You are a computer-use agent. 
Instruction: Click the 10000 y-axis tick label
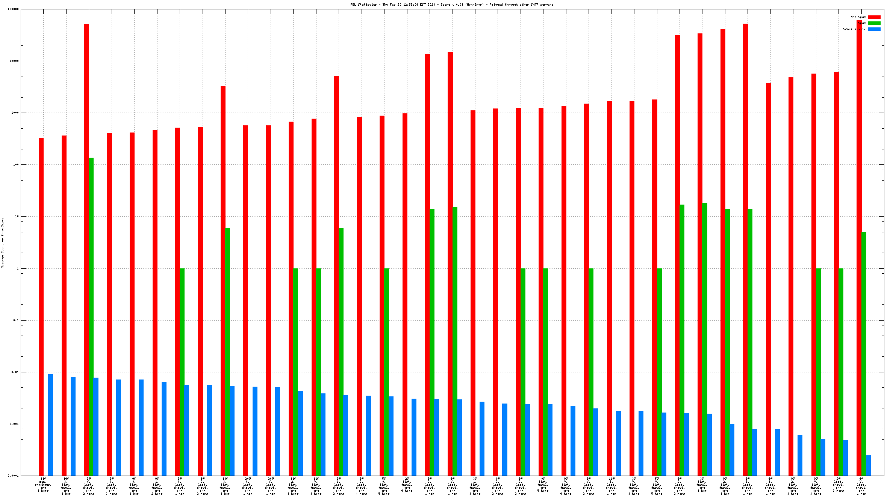14,61
